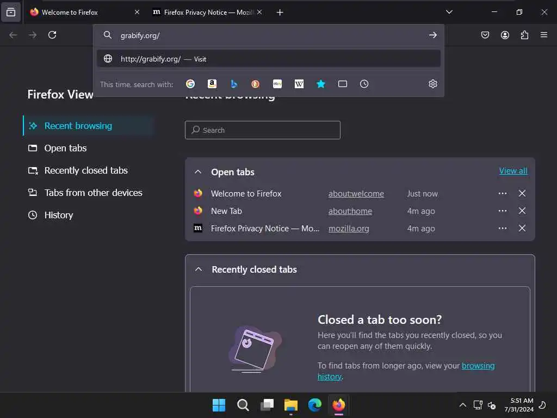The height and width of the screenshot is (418, 557).
Task: Open Windows Start menu
Action: coord(219,405)
